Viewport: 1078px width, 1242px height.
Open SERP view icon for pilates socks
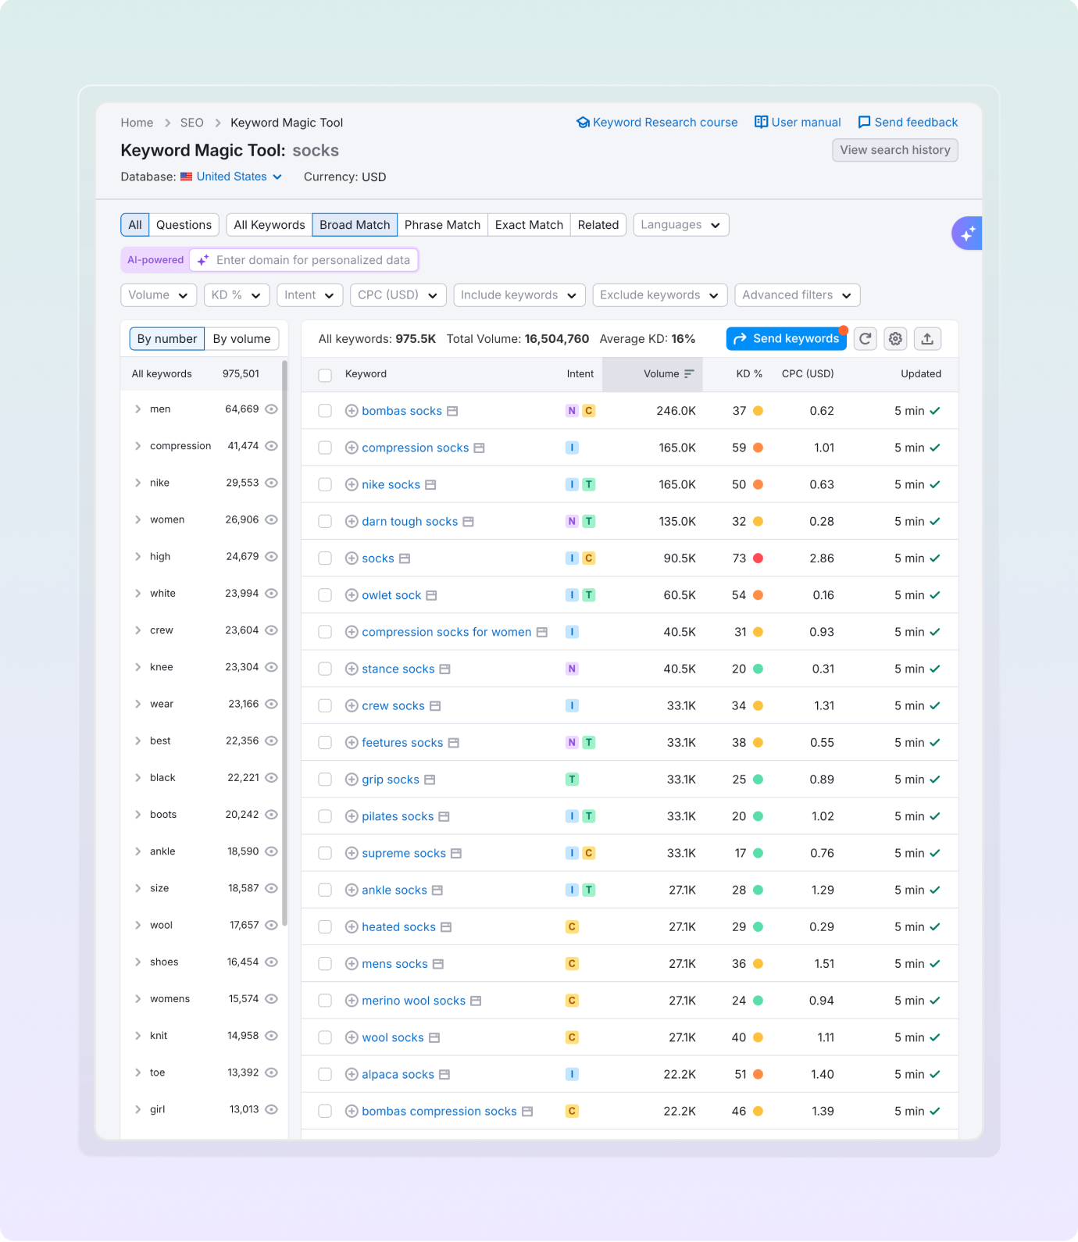444,816
